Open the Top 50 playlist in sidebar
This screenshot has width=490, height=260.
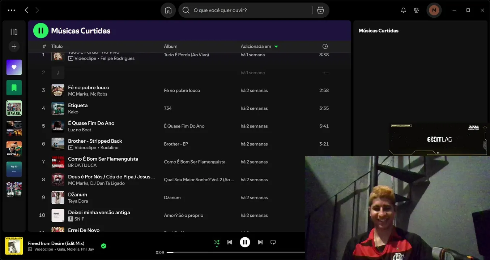(14, 169)
